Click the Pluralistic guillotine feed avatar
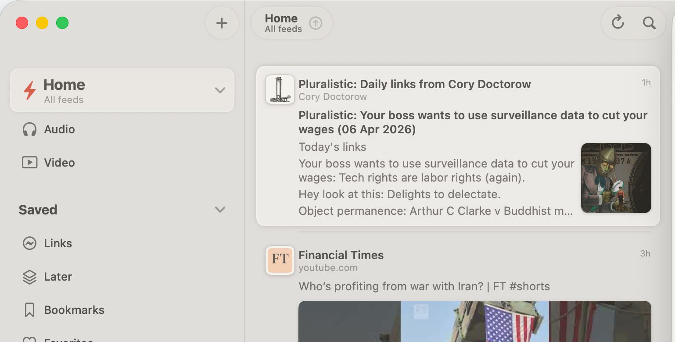 pos(280,89)
